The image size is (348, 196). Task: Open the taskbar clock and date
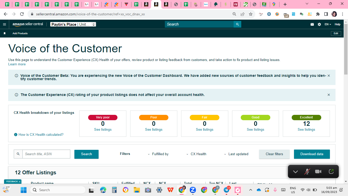pyautogui.click(x=329, y=190)
